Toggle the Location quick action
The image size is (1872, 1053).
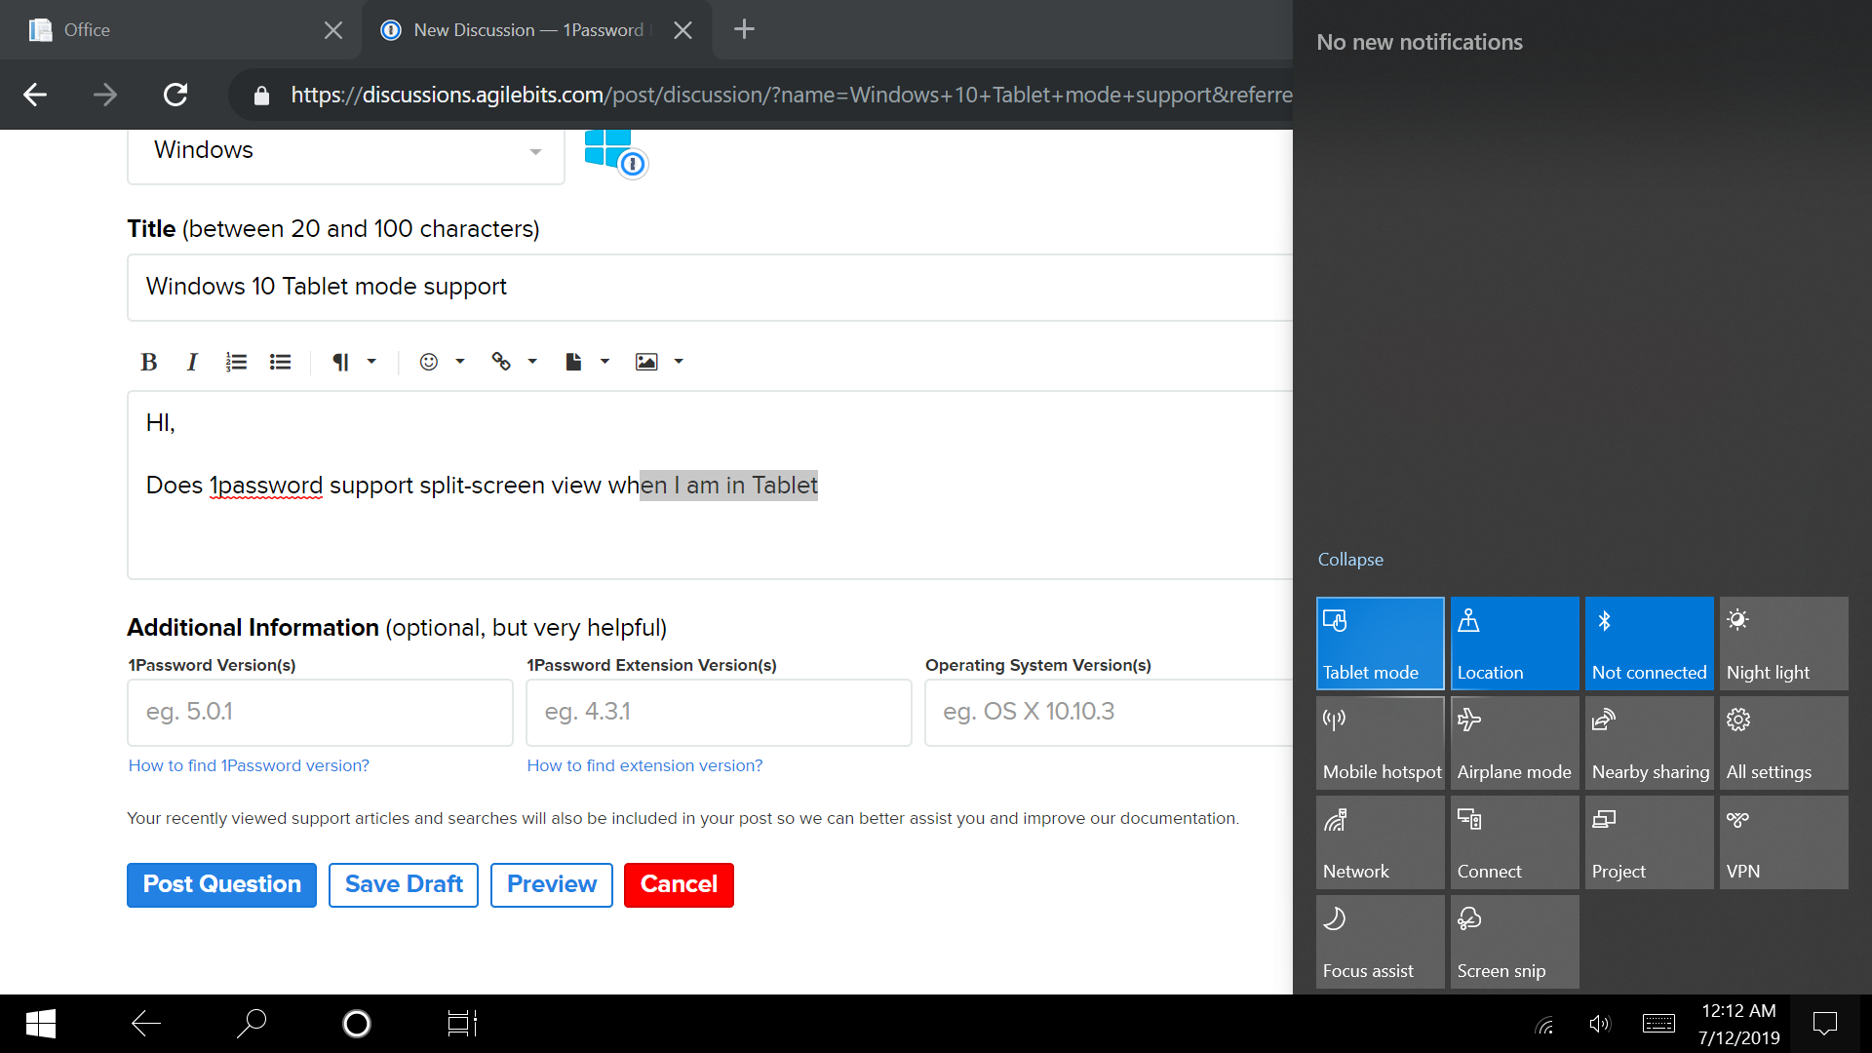[1515, 643]
